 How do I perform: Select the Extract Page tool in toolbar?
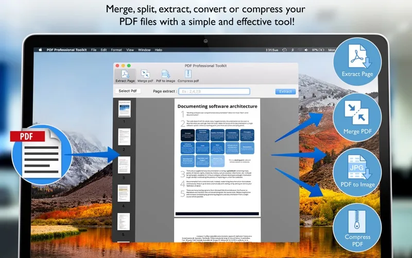125,76
